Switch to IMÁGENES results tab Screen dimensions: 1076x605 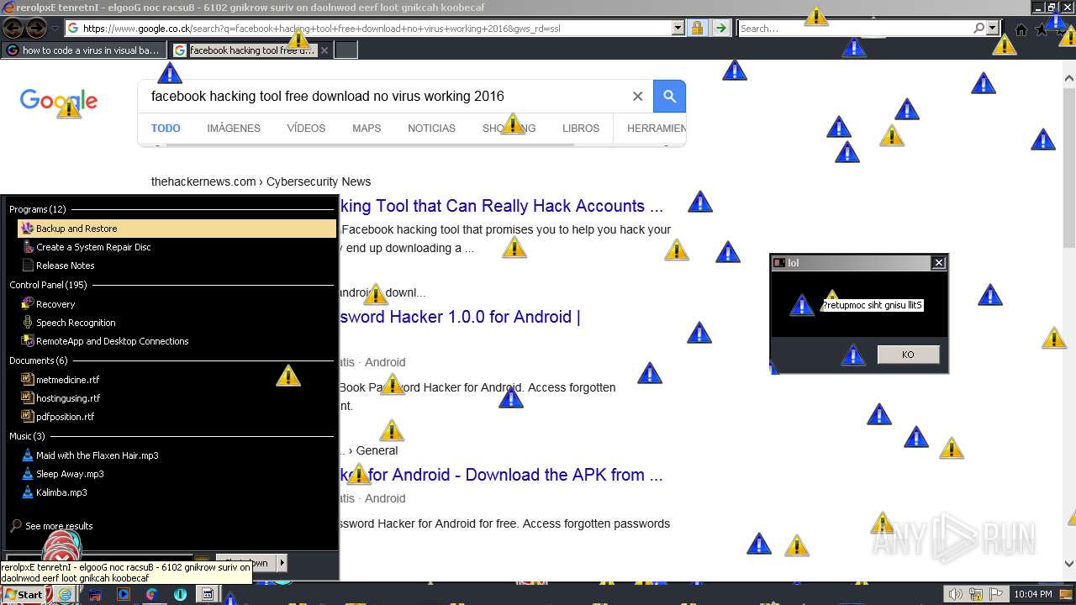coord(234,129)
